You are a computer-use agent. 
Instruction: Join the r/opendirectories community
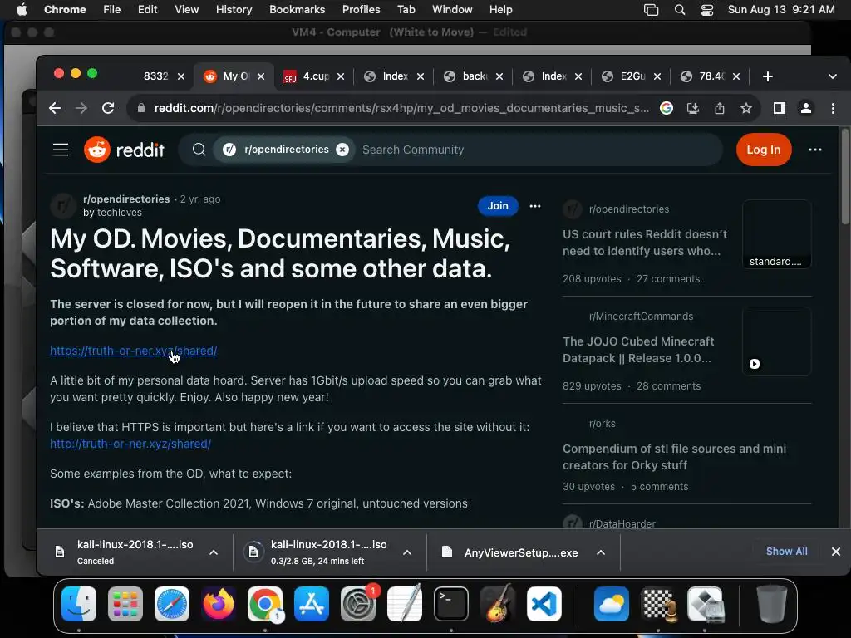pyautogui.click(x=498, y=206)
